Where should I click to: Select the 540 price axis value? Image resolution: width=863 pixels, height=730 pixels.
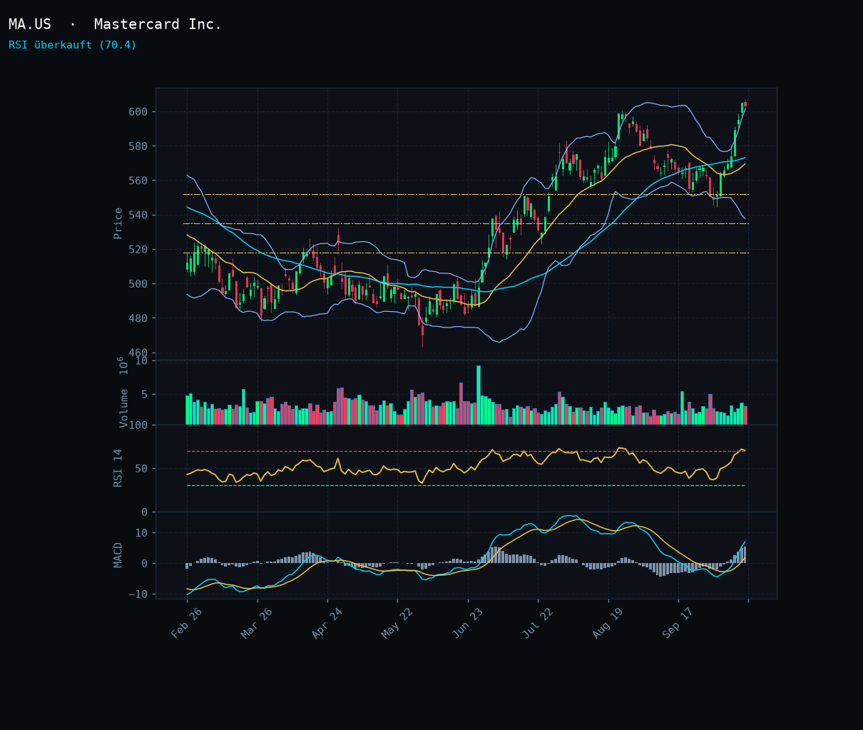[138, 215]
